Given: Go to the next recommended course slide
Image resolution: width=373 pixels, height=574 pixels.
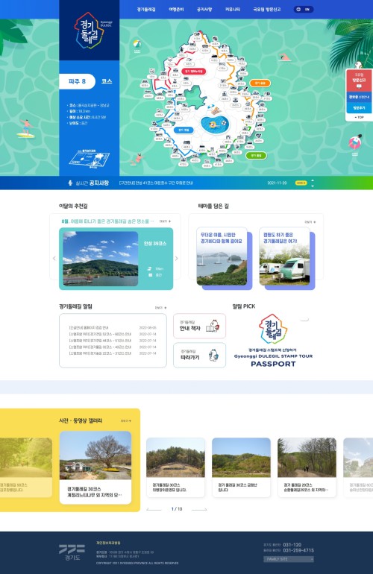Looking at the screenshot, I should tap(177, 259).
